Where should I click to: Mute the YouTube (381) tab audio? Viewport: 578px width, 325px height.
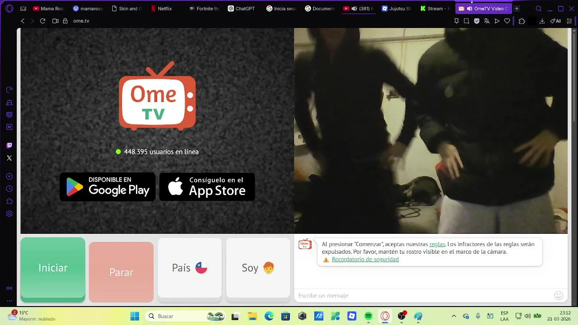coord(354,9)
